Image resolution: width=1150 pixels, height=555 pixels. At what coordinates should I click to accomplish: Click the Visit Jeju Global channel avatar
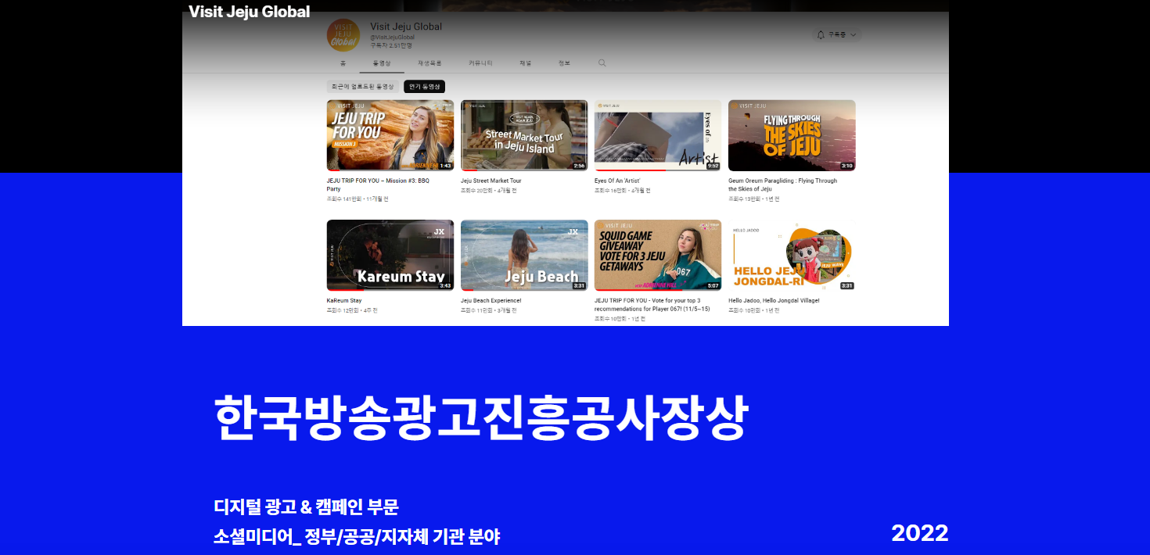point(343,35)
